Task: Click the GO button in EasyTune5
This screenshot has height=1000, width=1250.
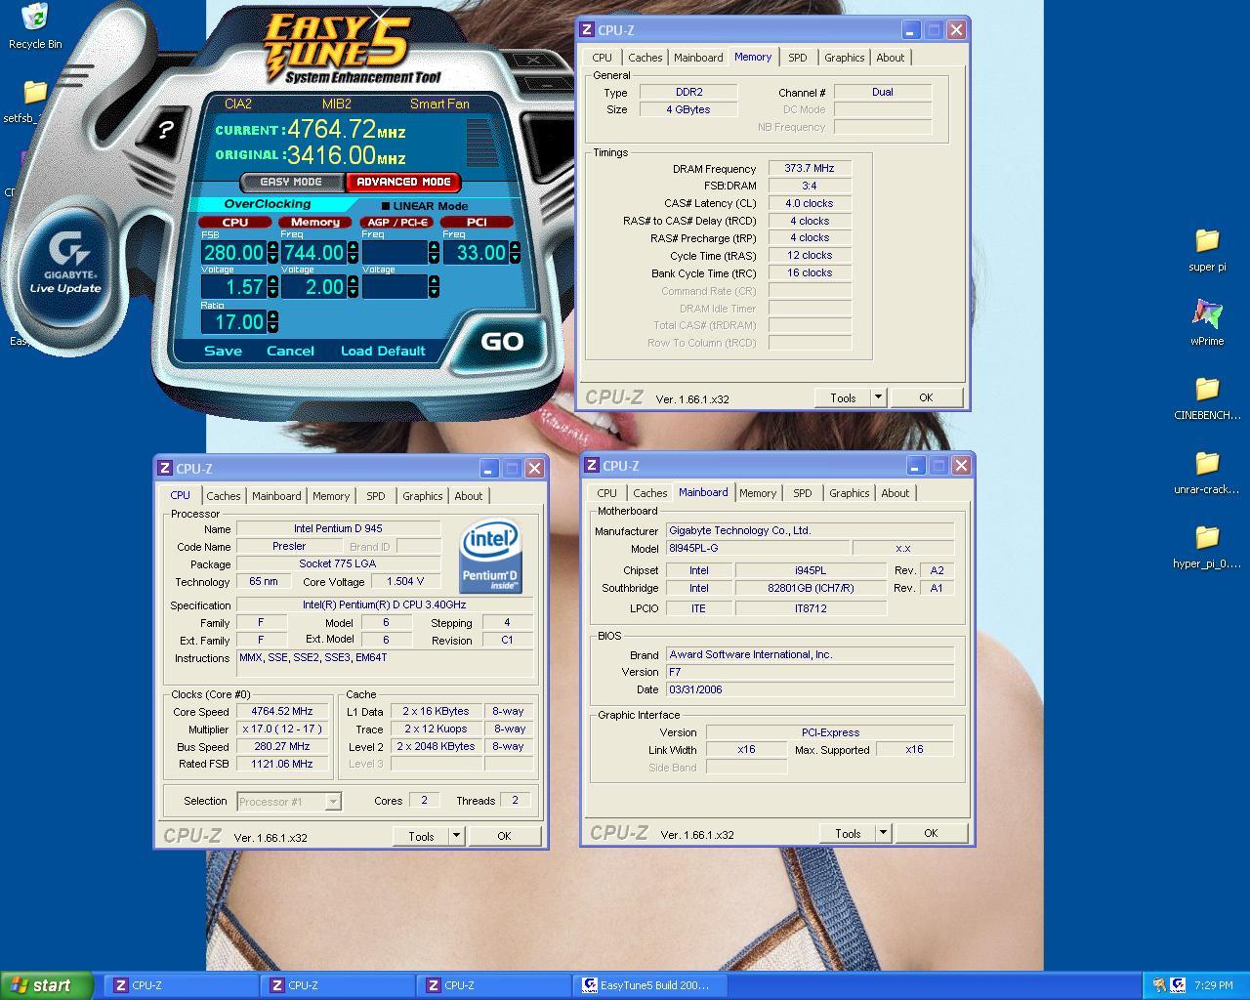Action: [x=502, y=342]
